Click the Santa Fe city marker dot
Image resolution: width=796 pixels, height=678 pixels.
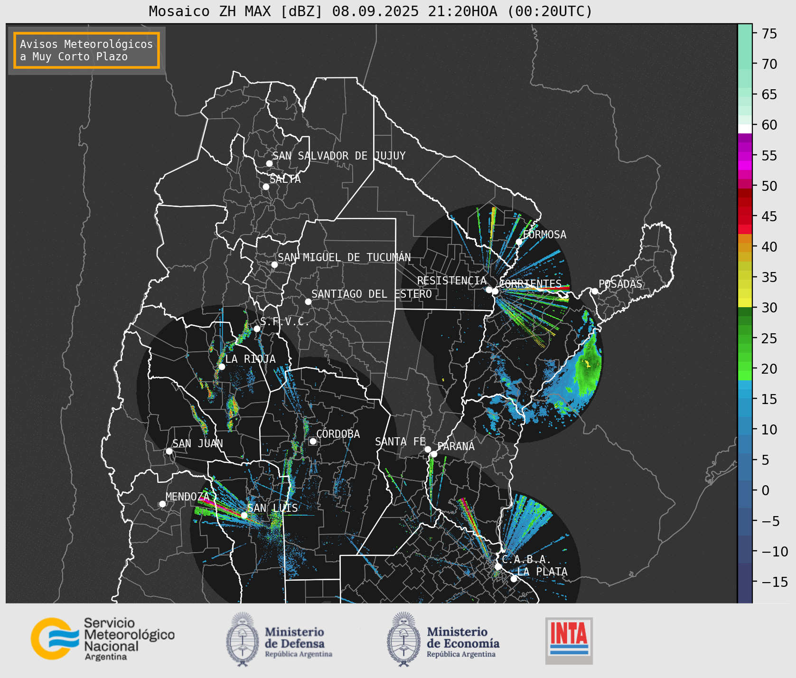pyautogui.click(x=428, y=449)
